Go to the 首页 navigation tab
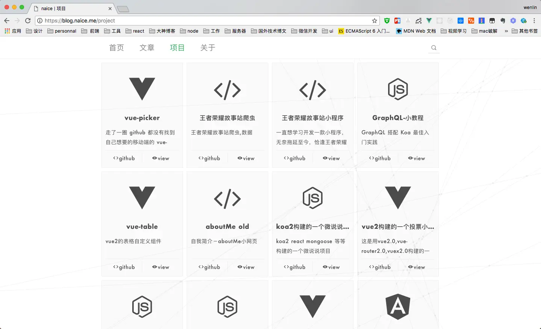The image size is (541, 329). tap(116, 48)
